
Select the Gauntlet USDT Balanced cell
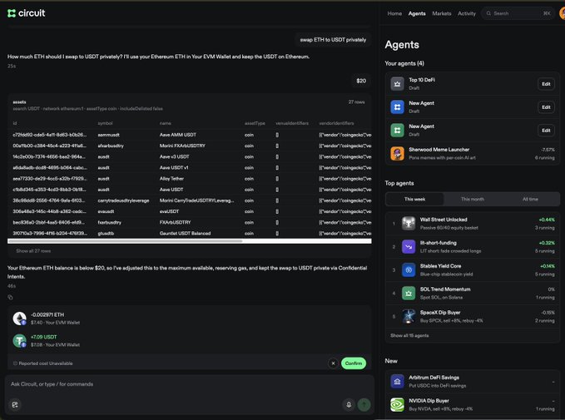(185, 234)
